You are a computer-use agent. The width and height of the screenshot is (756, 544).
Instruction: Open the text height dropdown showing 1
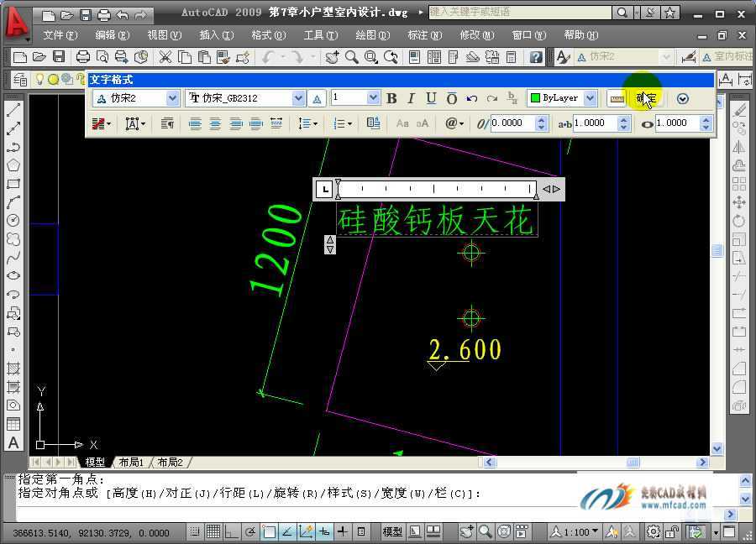pyautogui.click(x=373, y=98)
